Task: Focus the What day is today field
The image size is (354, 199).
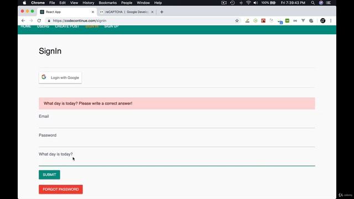Action: (x=177, y=161)
